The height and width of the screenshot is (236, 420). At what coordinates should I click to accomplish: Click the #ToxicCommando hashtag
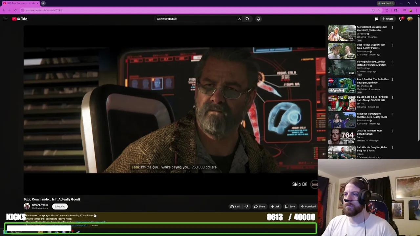[59, 216]
